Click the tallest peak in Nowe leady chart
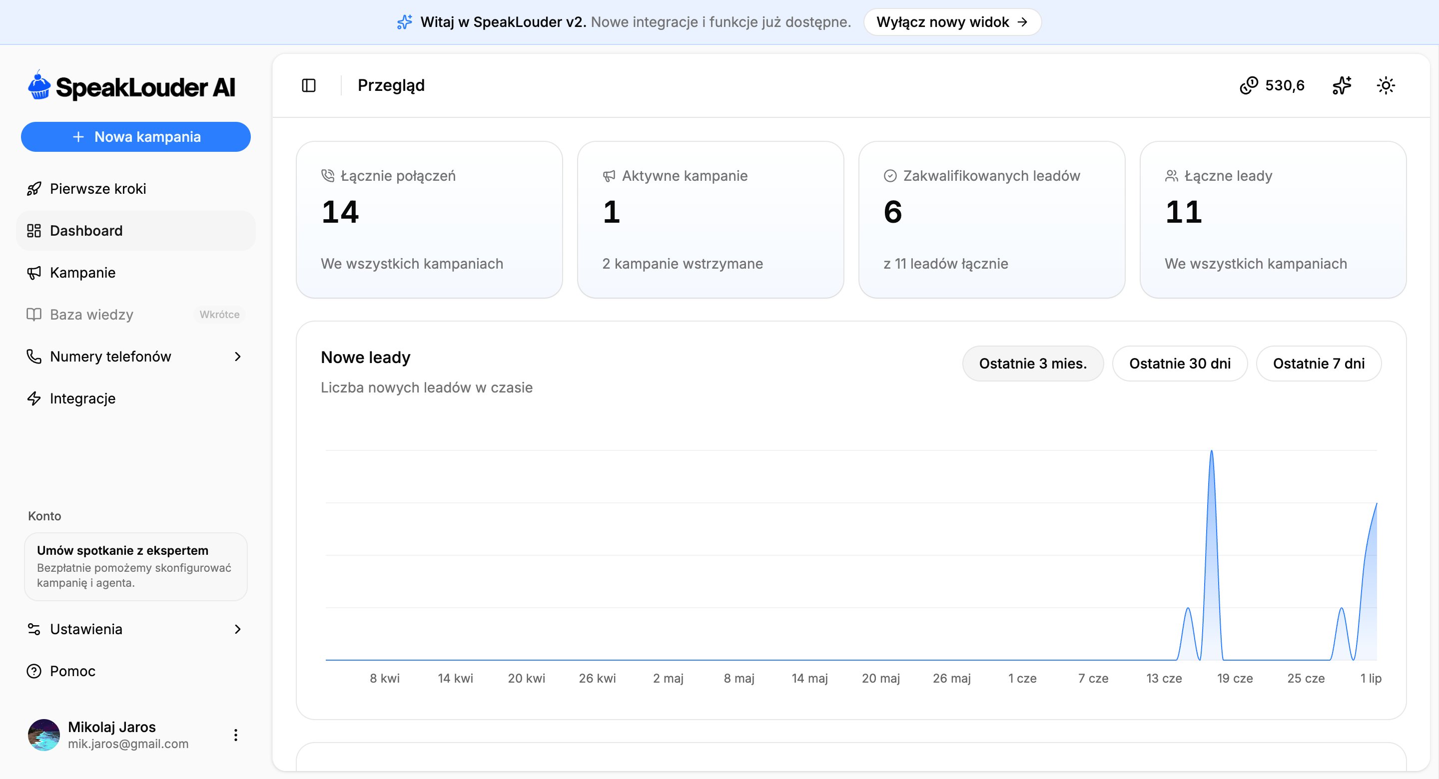This screenshot has width=1439, height=779. click(1211, 451)
